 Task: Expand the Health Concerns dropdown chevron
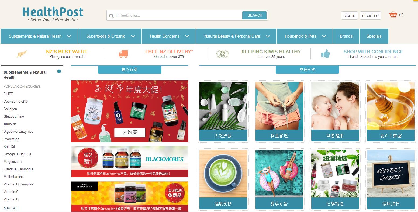pos(187,36)
